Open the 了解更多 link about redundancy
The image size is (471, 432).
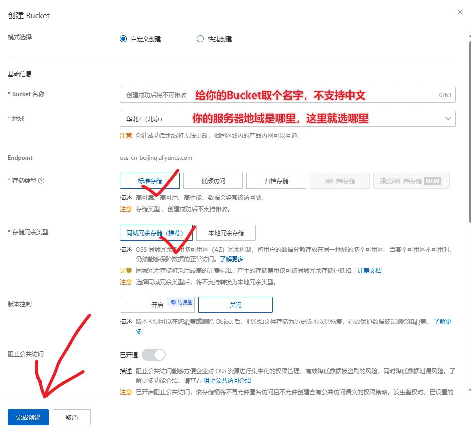(232, 258)
